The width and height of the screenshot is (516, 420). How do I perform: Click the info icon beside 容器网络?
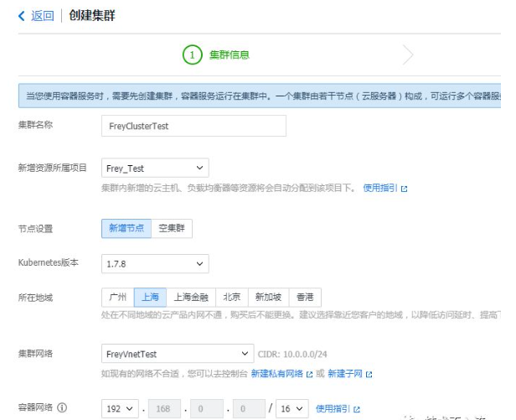point(62,408)
